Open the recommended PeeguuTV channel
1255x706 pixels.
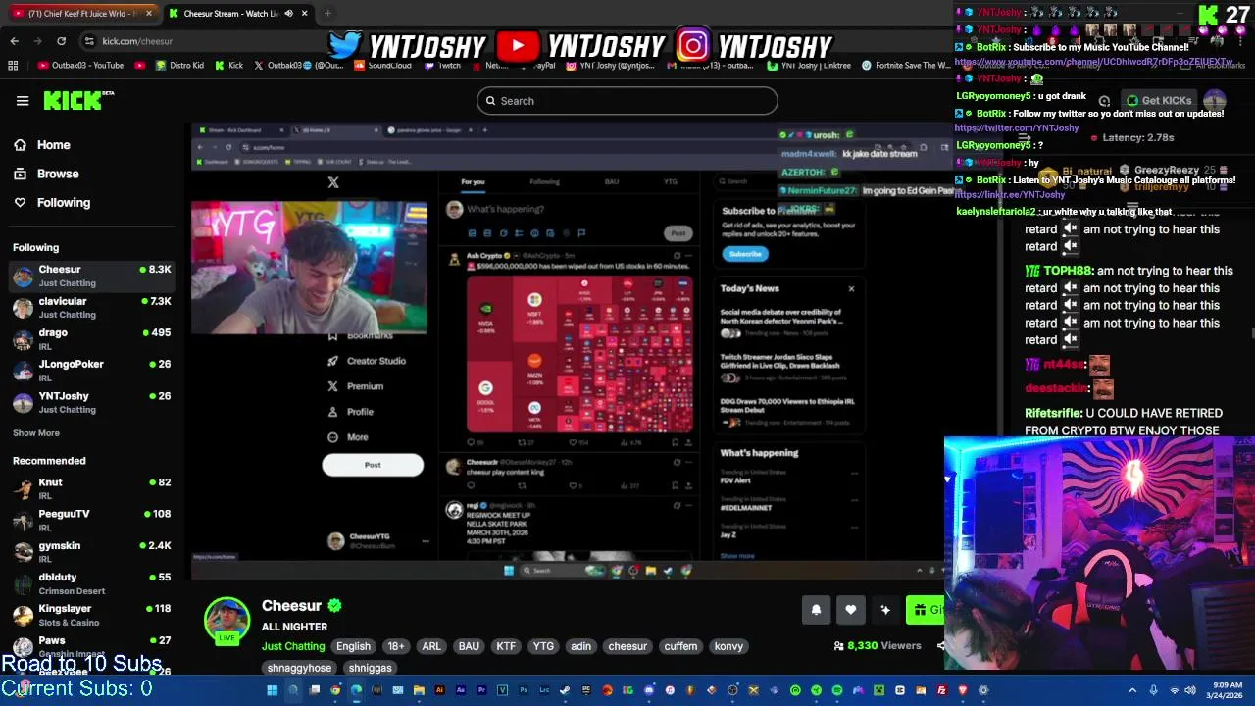pyautogui.click(x=91, y=520)
